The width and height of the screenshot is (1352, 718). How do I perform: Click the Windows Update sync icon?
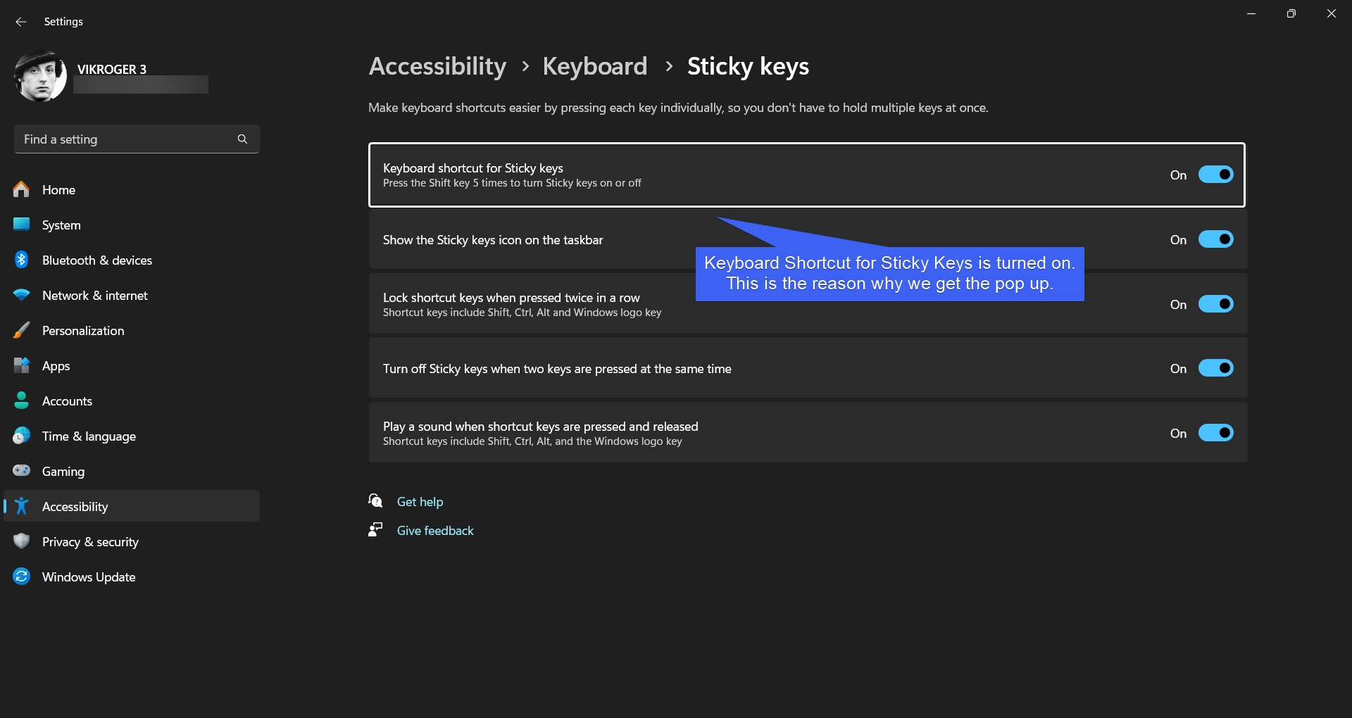(x=22, y=577)
